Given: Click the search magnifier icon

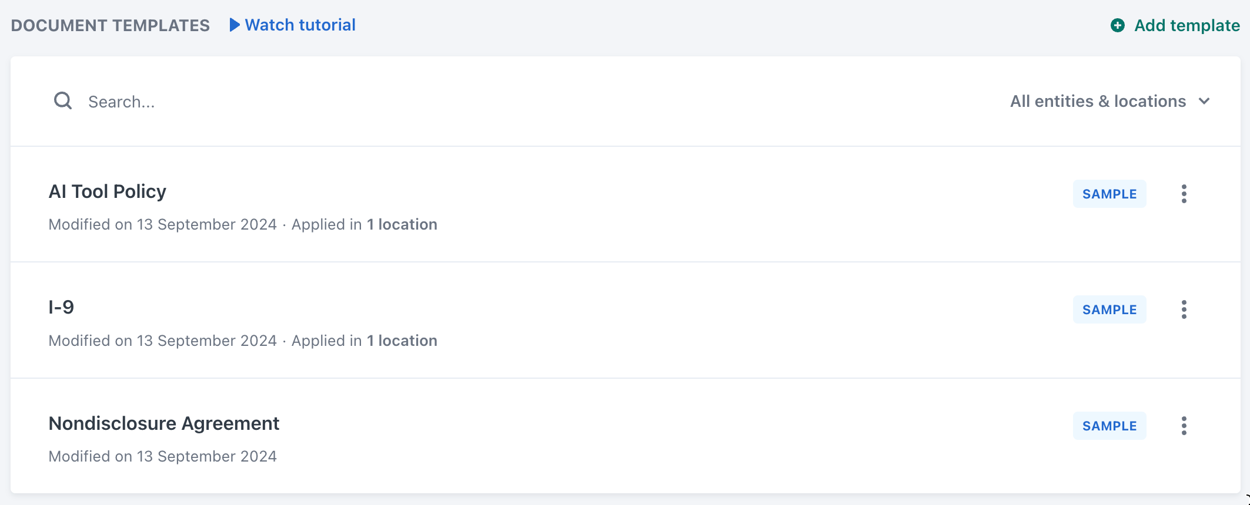Looking at the screenshot, I should (63, 101).
